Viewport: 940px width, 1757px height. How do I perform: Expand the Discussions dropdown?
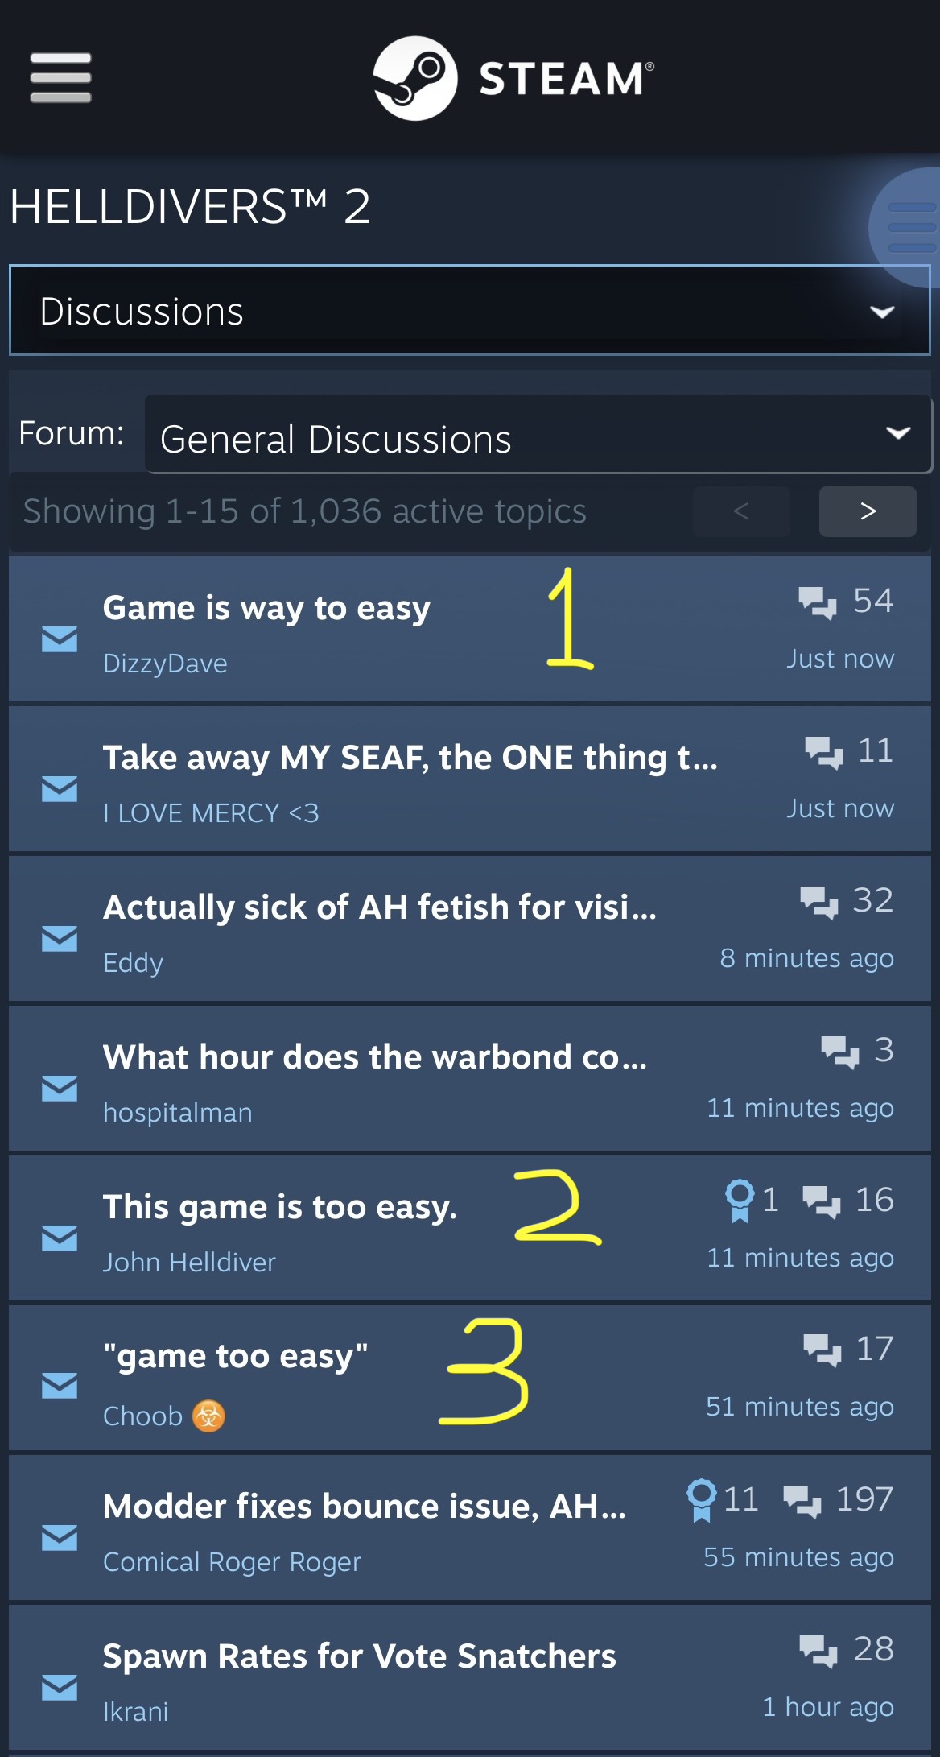tap(470, 310)
